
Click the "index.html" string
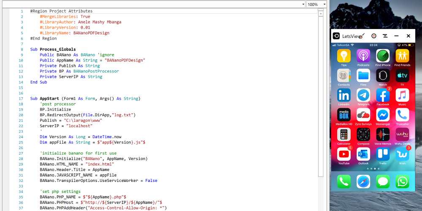pos(100,164)
